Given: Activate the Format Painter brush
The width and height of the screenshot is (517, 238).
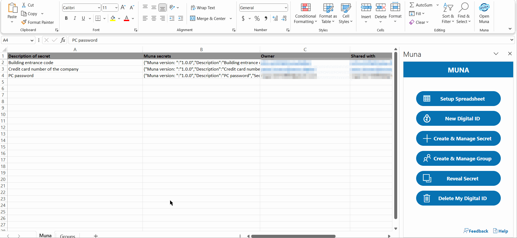Looking at the screenshot, I should click(24, 22).
